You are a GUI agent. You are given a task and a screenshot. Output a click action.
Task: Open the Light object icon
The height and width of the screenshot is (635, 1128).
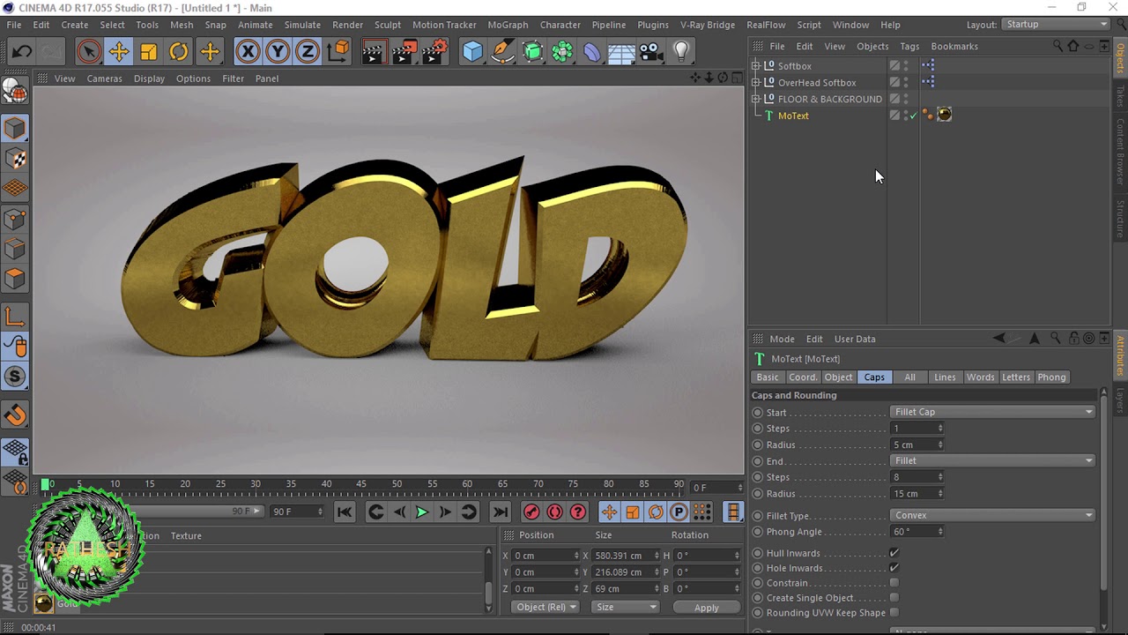(681, 52)
